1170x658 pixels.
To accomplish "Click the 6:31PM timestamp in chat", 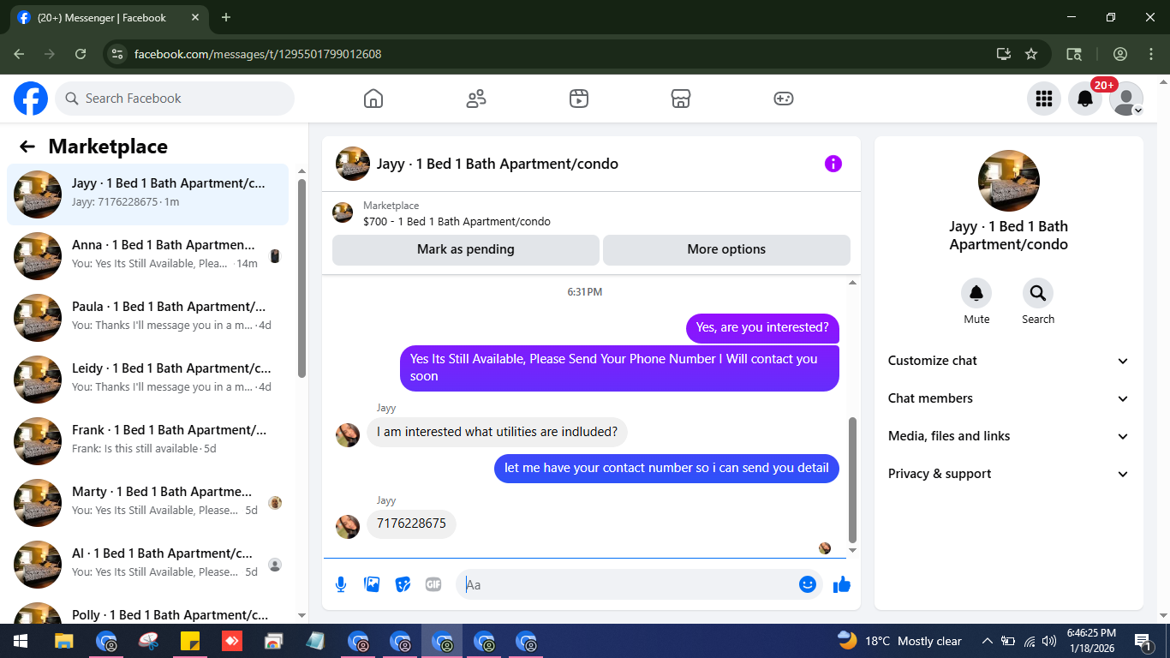I will coord(585,292).
